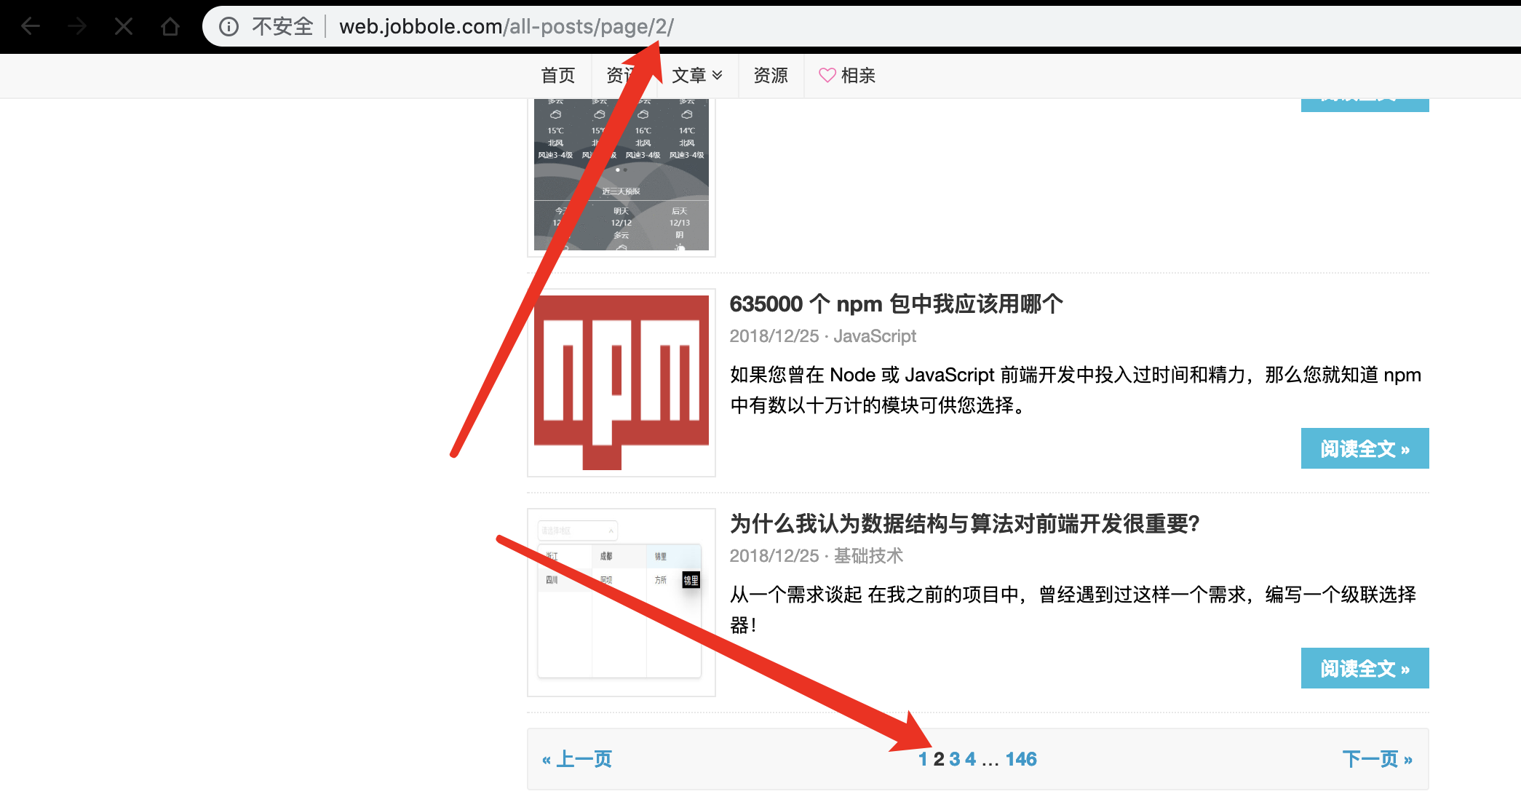Viewport: 1521px width, 802px height.
Task: Open 资源 in the navigation bar
Action: (771, 76)
